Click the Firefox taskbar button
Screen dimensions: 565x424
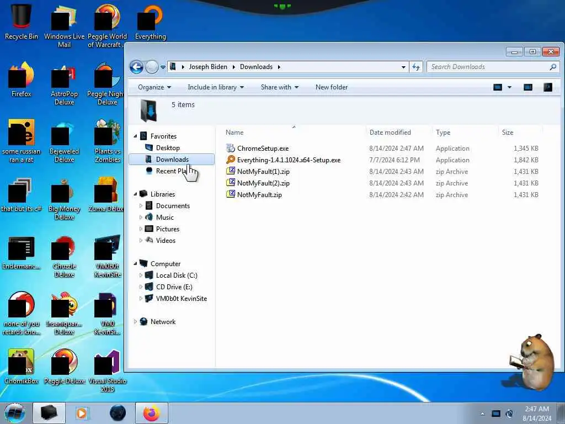coord(151,413)
